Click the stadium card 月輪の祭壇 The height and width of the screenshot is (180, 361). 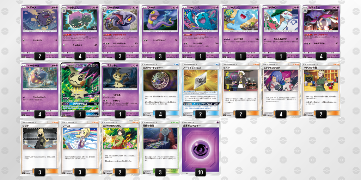click(160, 147)
